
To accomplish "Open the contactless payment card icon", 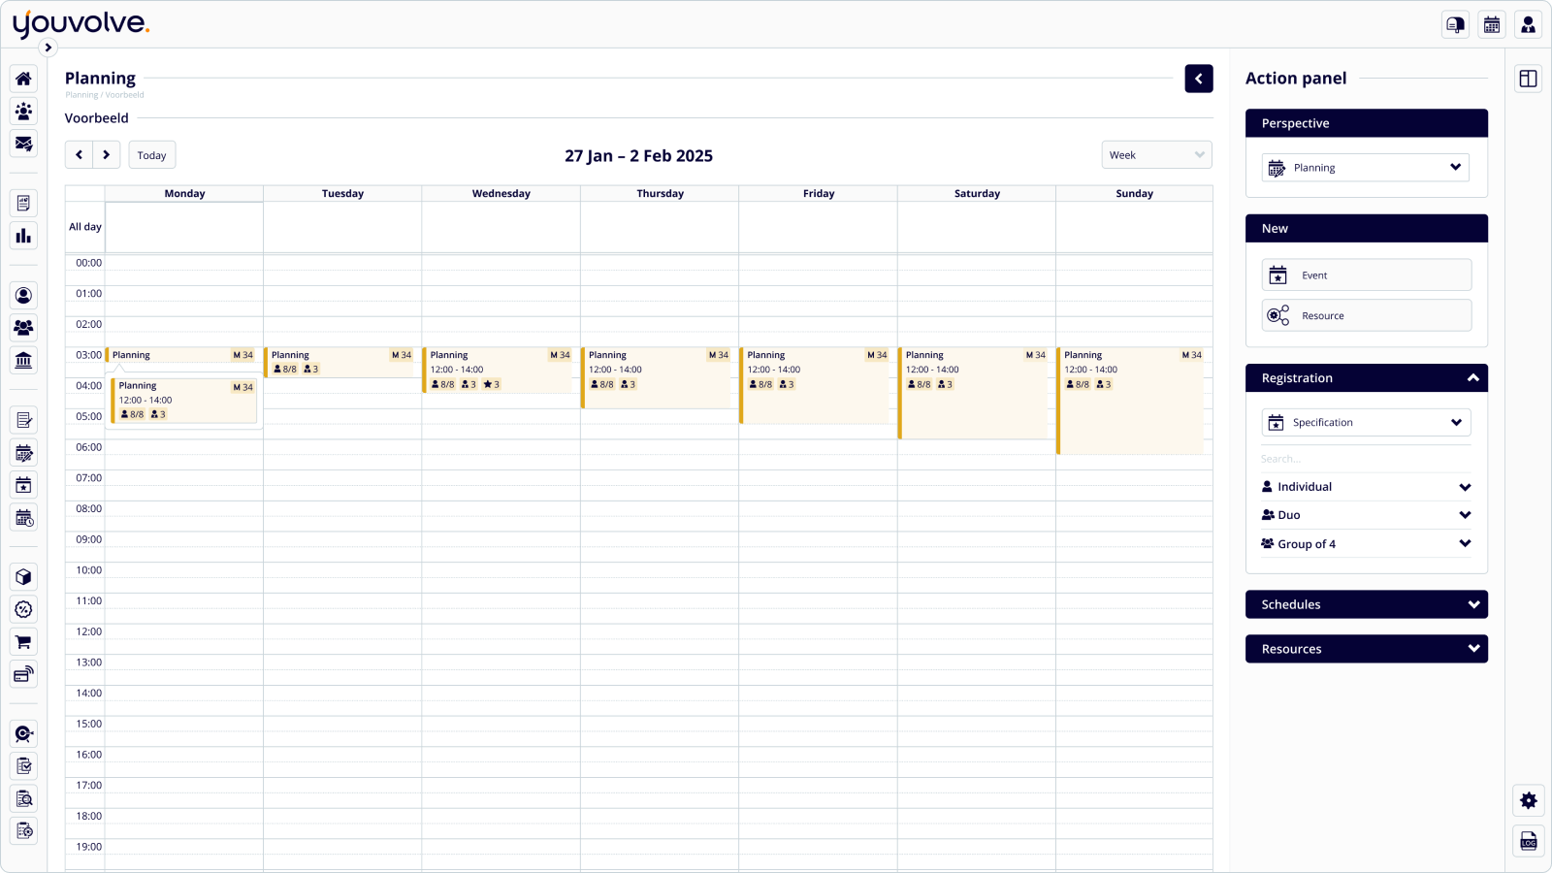I will coord(23,674).
